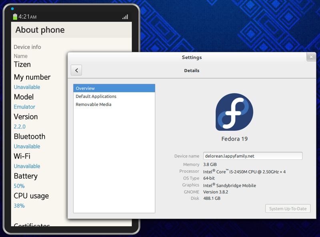Tap the 2.2.0 version value

tap(20, 127)
